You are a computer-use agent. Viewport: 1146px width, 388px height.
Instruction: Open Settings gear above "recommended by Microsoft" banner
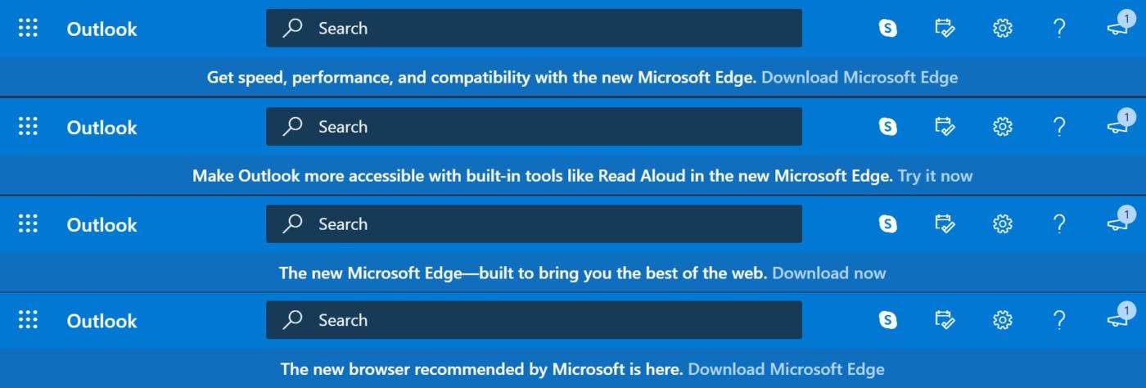[1002, 320]
